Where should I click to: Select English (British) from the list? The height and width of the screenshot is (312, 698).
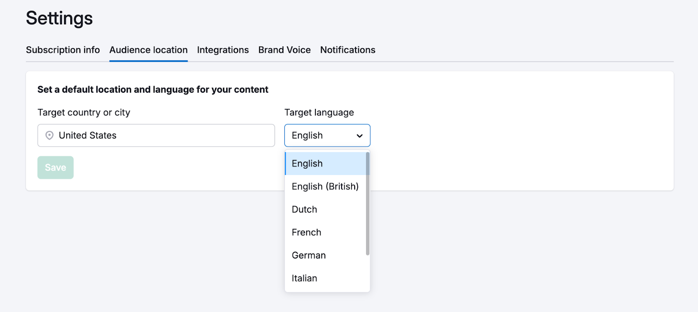pyautogui.click(x=325, y=187)
